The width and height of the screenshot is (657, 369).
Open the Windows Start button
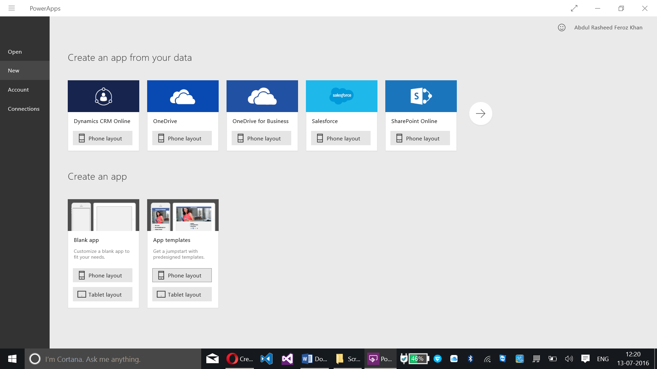tap(12, 359)
